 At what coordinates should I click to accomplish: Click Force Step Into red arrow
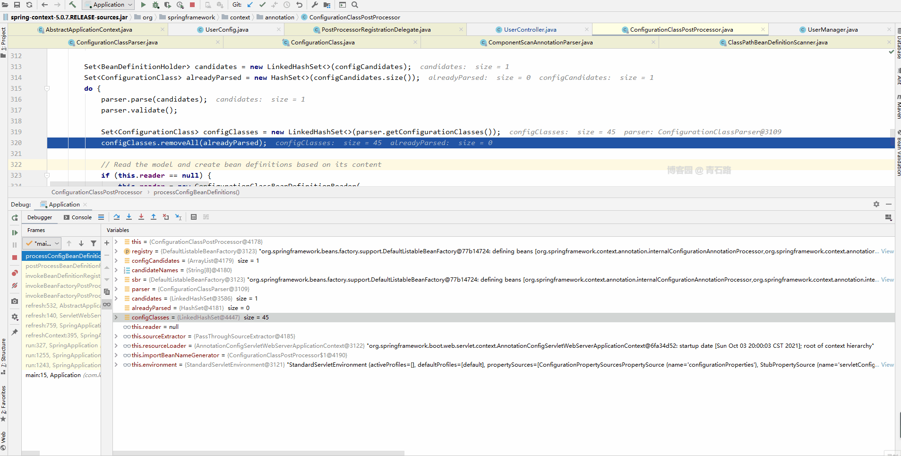[141, 217]
